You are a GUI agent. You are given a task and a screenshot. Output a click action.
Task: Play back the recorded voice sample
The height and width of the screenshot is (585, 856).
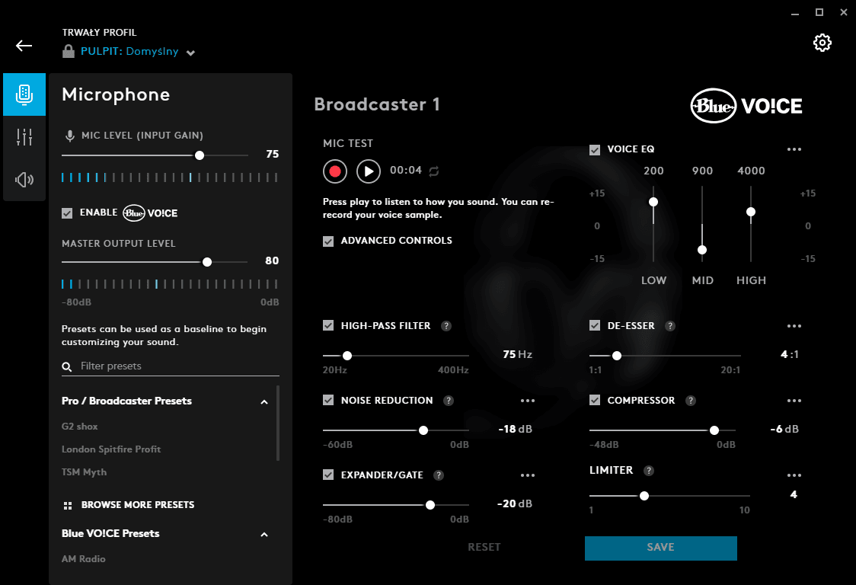point(369,171)
